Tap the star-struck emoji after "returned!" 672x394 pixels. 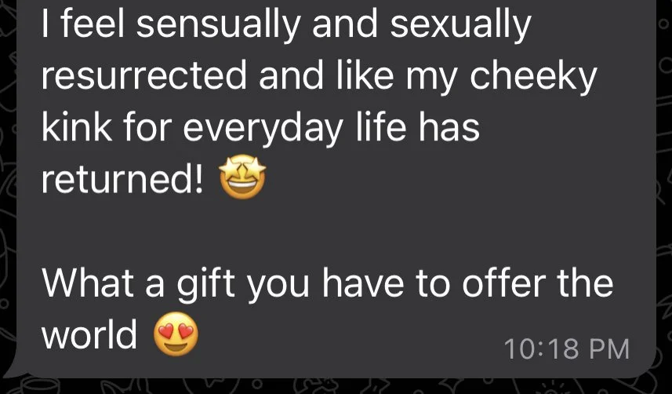[242, 177]
